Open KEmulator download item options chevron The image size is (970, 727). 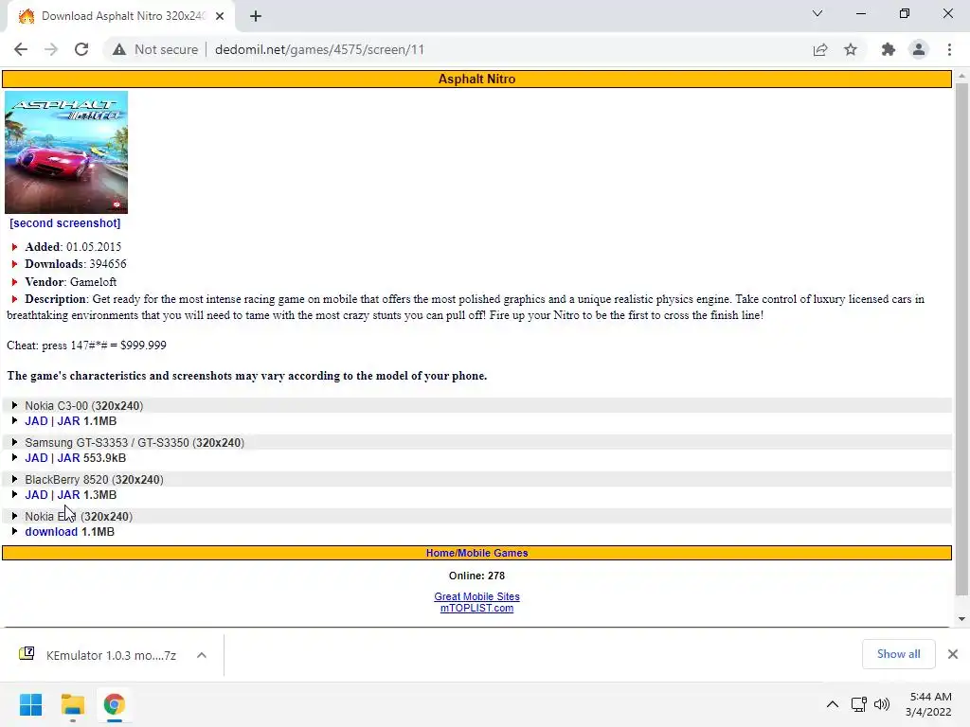click(x=202, y=655)
